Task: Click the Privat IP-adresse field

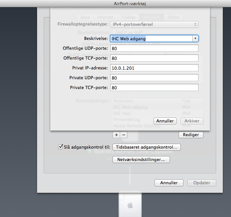Action: pyautogui.click(x=154, y=68)
